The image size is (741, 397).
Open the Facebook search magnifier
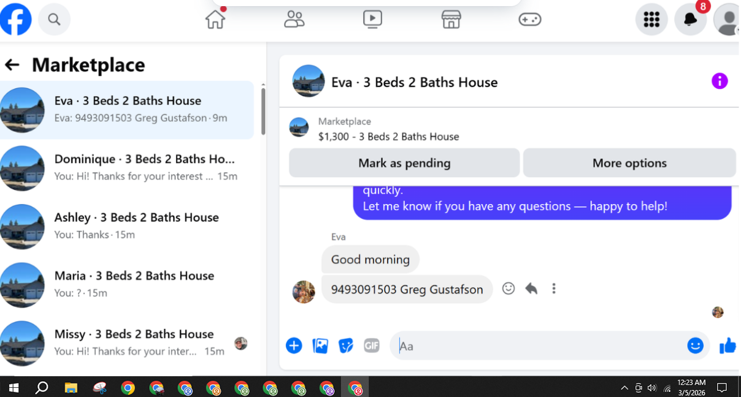click(55, 20)
